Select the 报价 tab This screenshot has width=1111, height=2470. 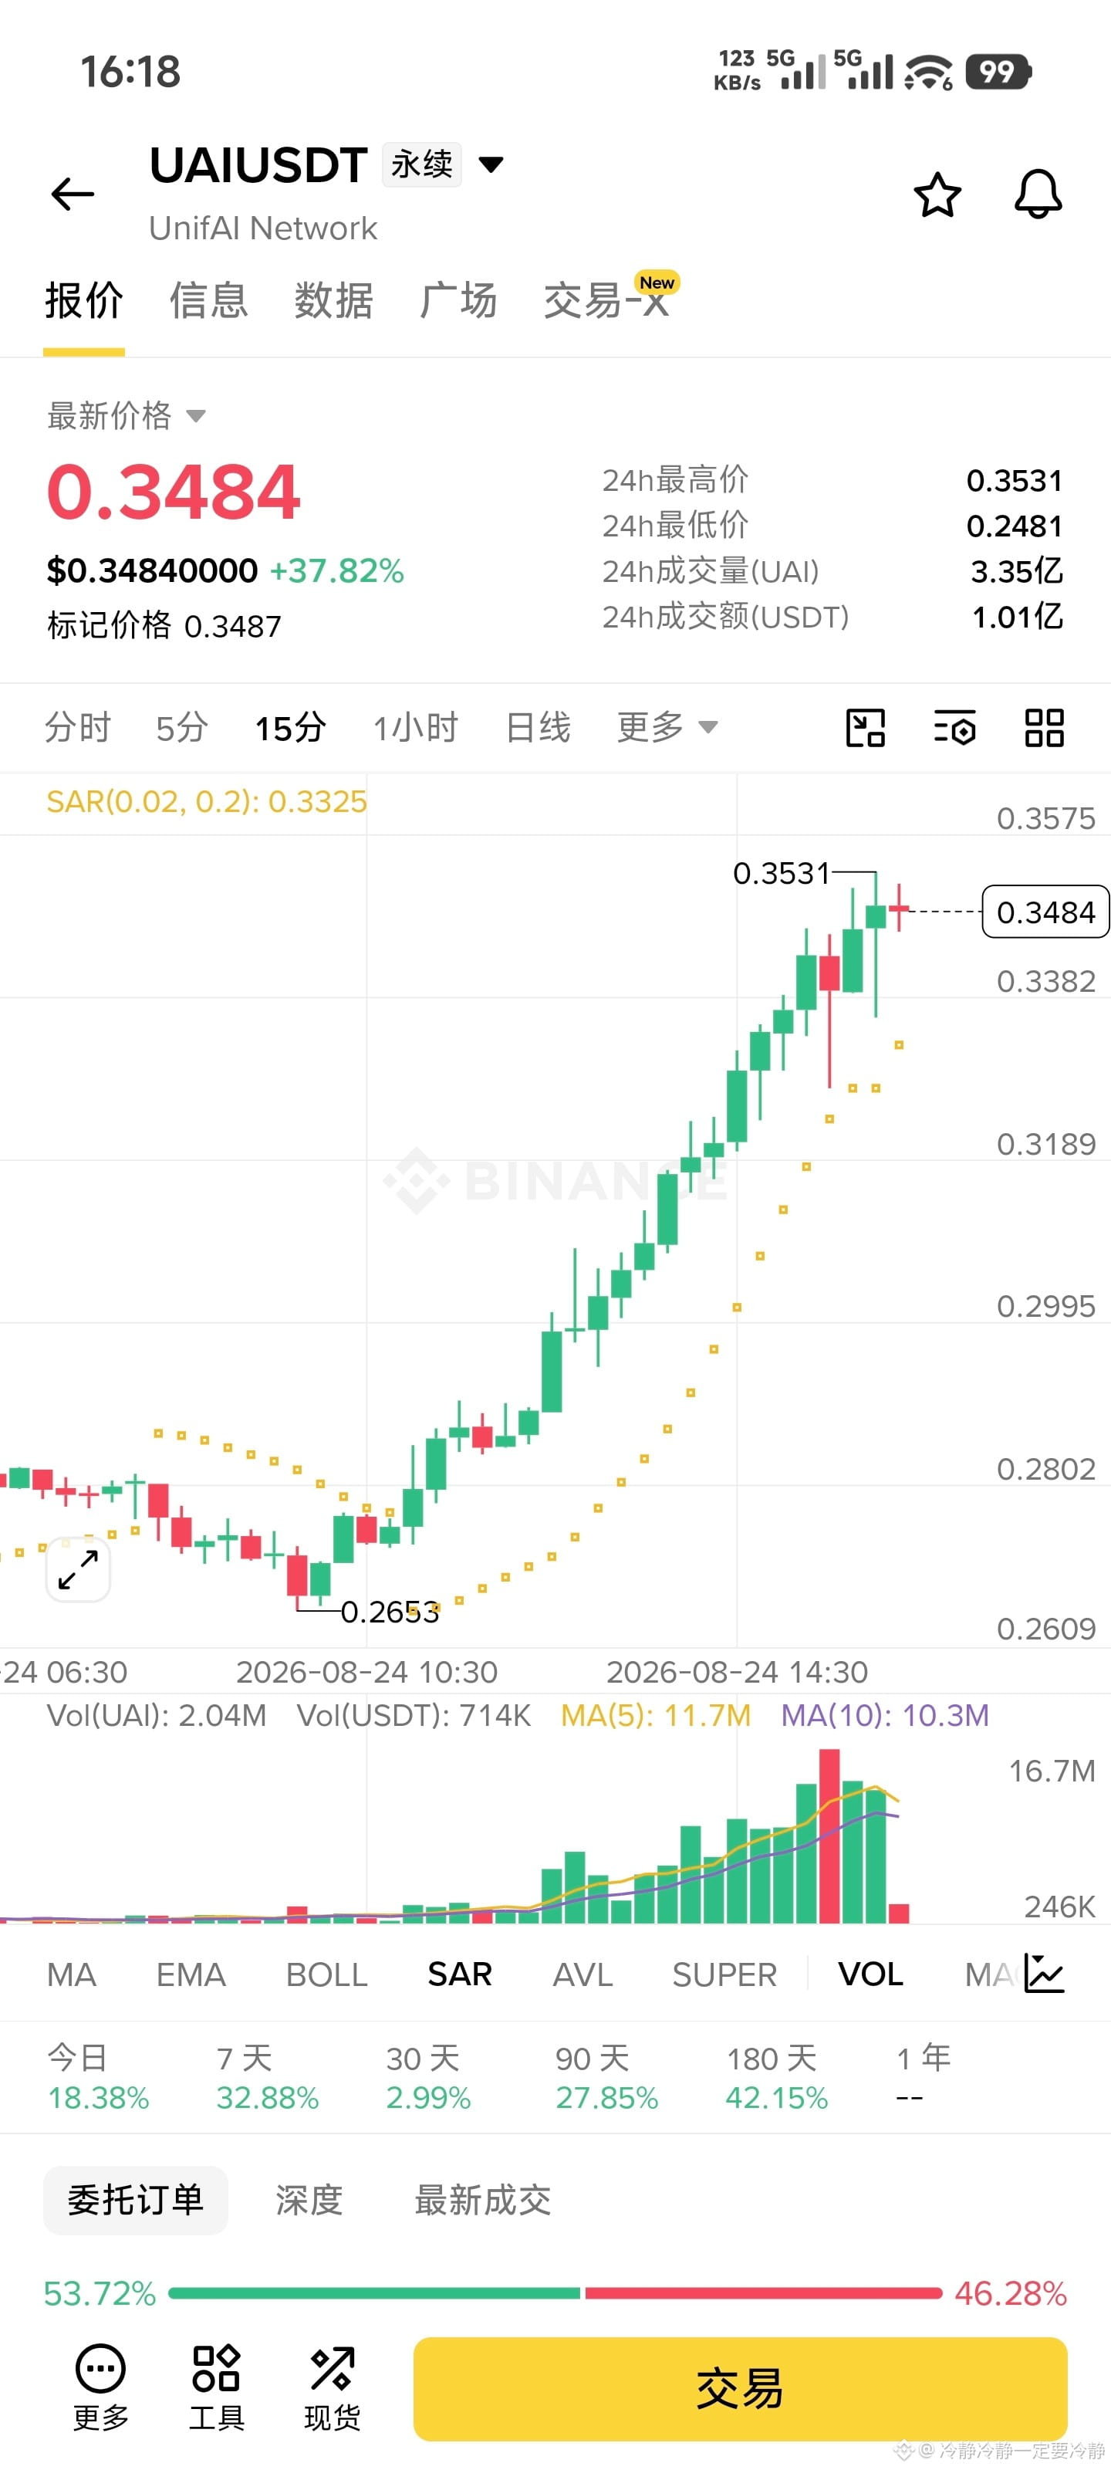(84, 300)
